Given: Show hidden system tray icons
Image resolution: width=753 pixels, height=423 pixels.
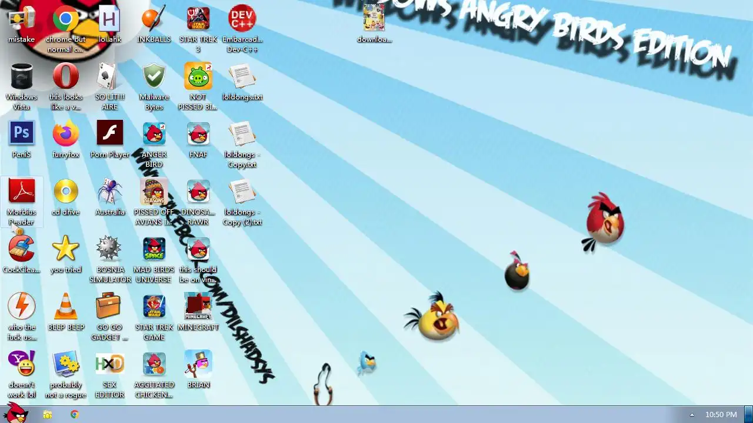Looking at the screenshot, I should [692, 415].
